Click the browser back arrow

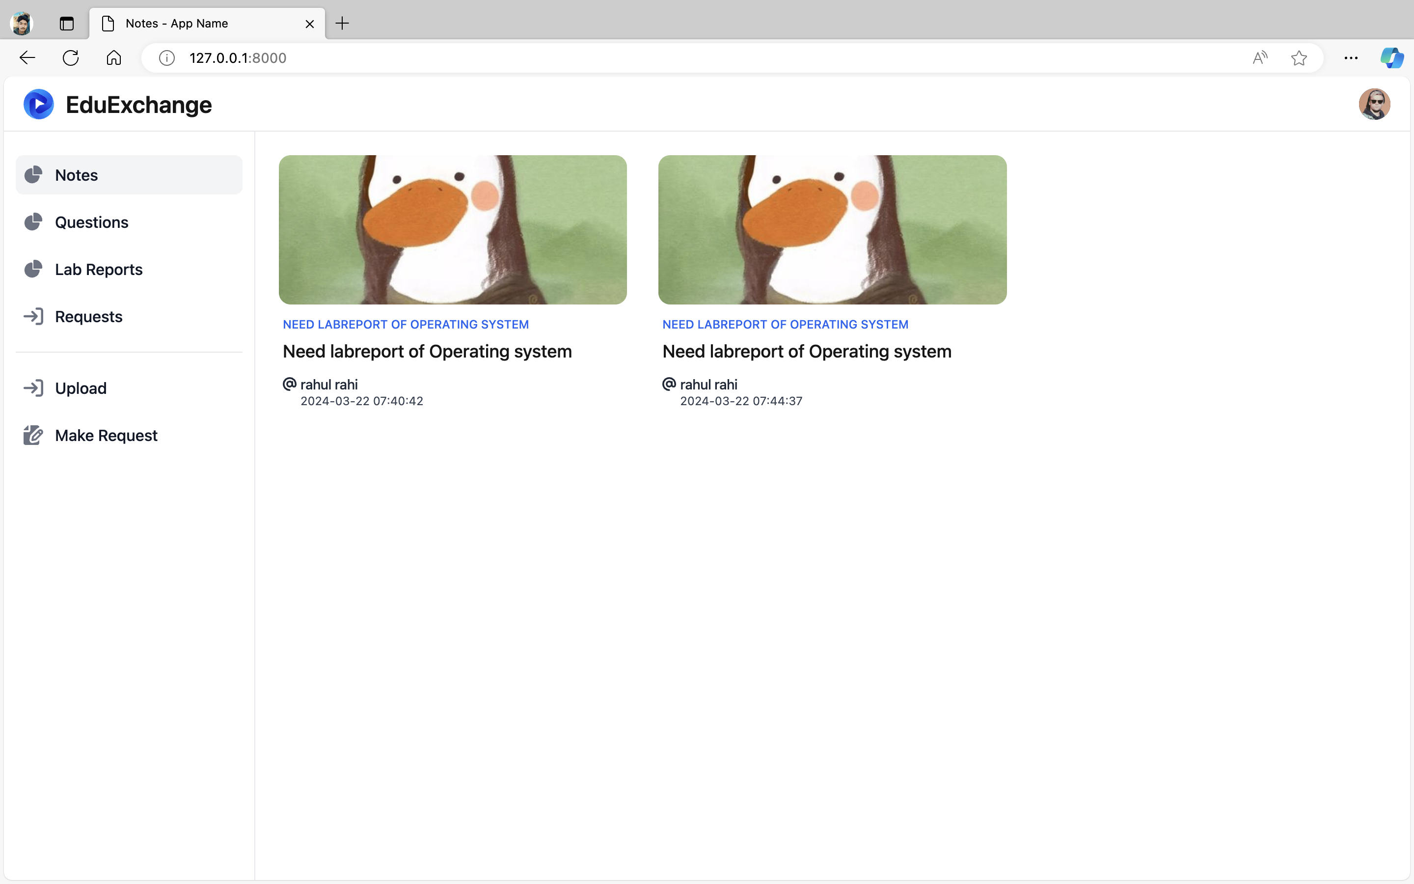27,58
